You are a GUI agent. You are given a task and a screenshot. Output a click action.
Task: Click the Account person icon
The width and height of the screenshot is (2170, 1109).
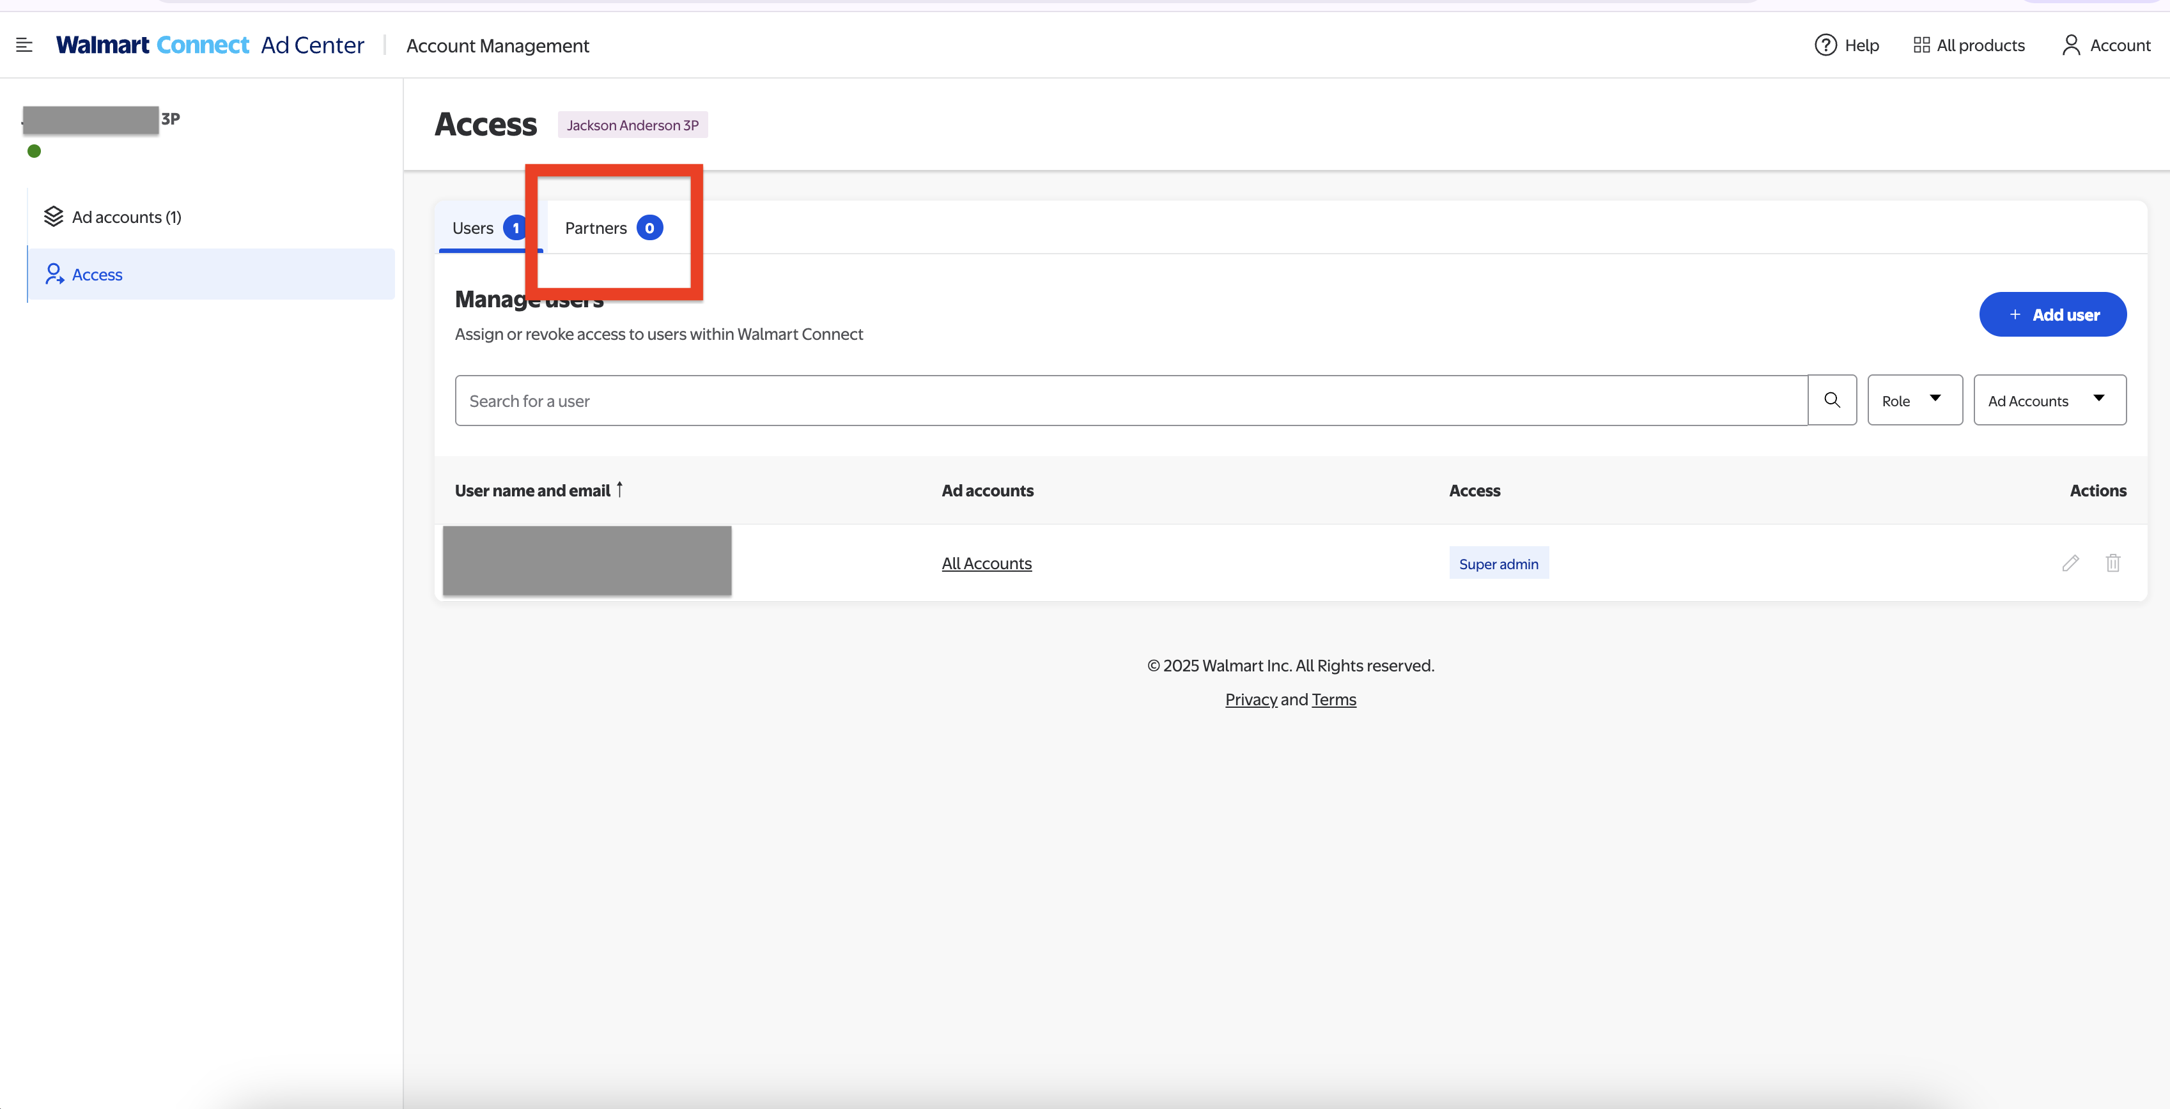(2070, 45)
